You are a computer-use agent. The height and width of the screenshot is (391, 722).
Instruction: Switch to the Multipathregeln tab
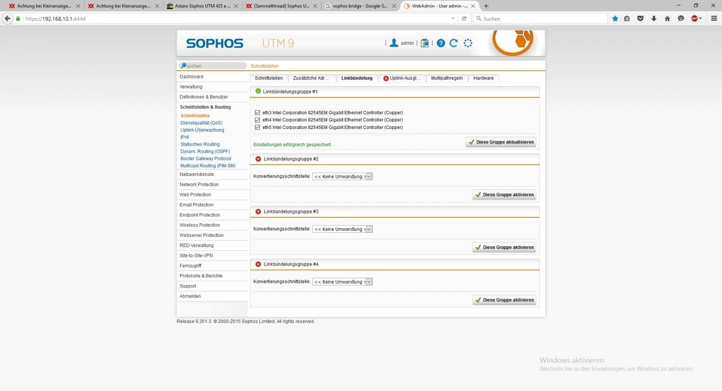point(447,78)
